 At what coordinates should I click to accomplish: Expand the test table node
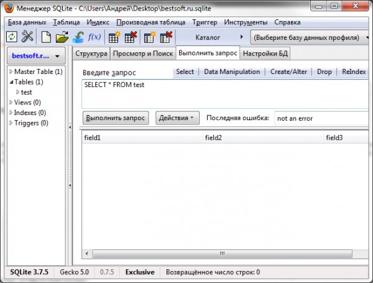click(x=17, y=92)
